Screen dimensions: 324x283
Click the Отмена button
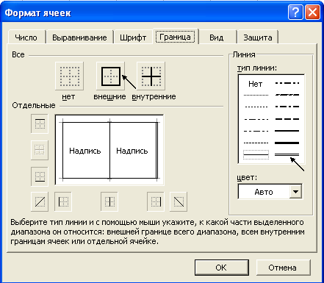[283, 268]
